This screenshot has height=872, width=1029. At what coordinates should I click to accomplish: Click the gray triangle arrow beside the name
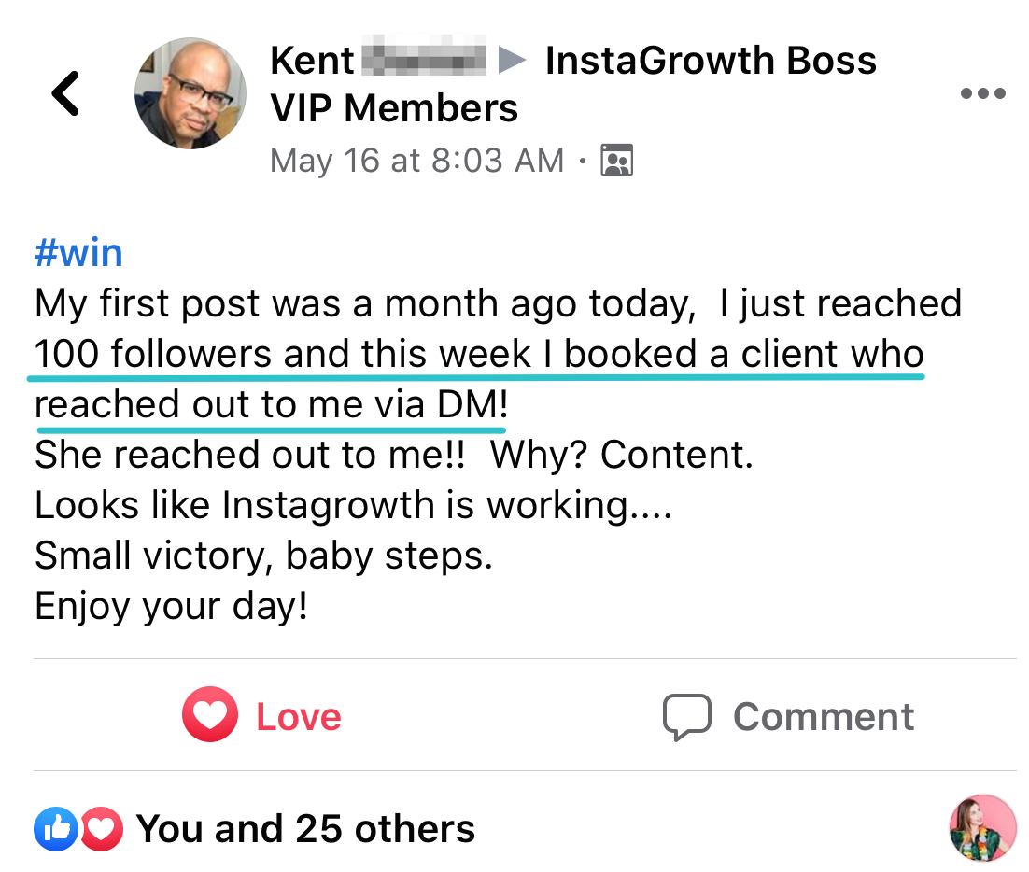click(x=512, y=62)
